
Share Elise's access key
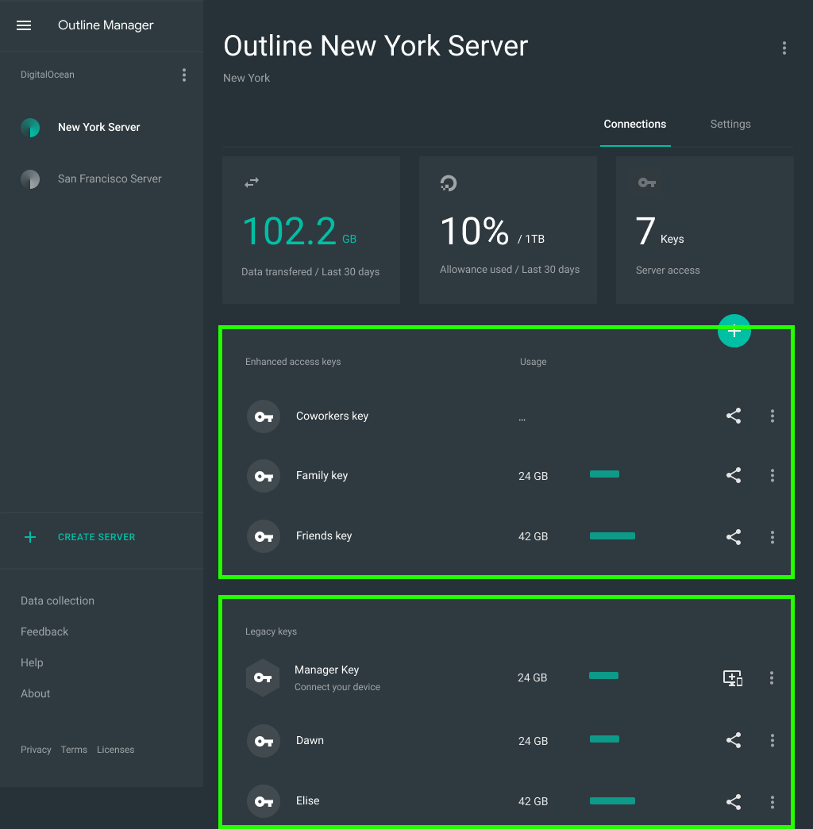[x=734, y=801]
